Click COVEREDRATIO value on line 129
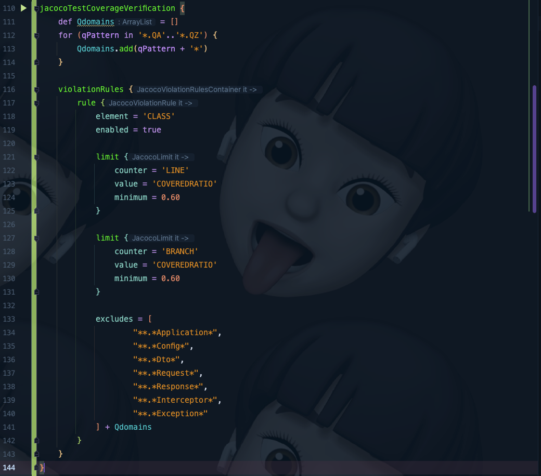Image resolution: width=541 pixels, height=476 pixels. pos(185,265)
